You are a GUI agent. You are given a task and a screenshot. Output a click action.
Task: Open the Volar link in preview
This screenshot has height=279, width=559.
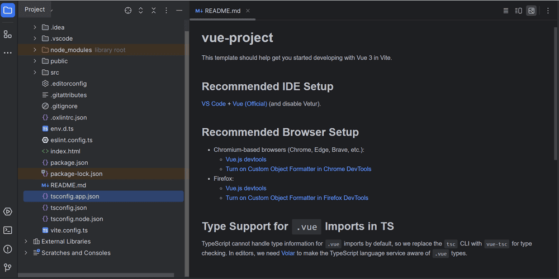[x=288, y=253]
